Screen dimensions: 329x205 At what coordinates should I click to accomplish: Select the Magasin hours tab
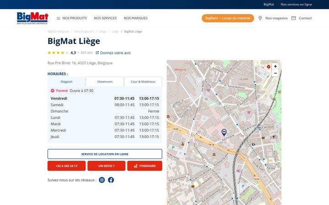(67, 82)
